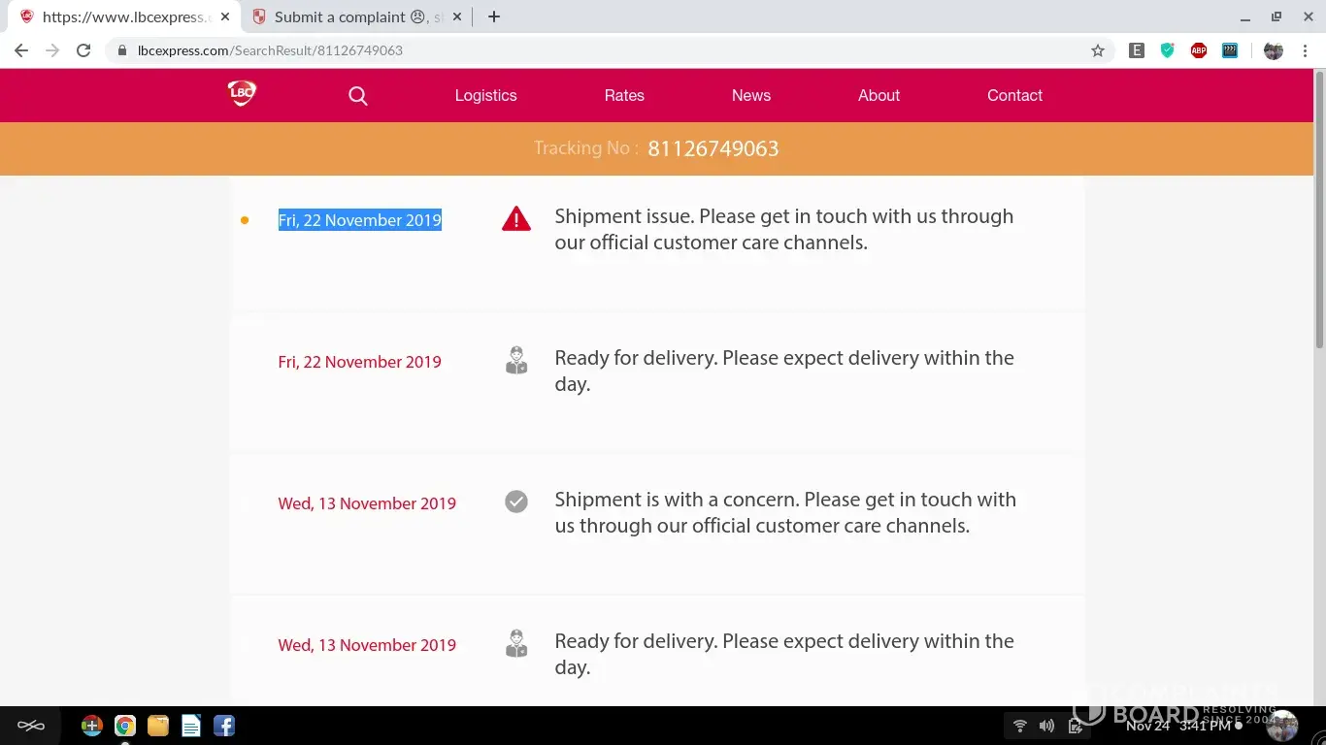Viewport: 1326px width, 745px height.
Task: Switch to the lbcexpress.com browser tab
Action: [122, 17]
